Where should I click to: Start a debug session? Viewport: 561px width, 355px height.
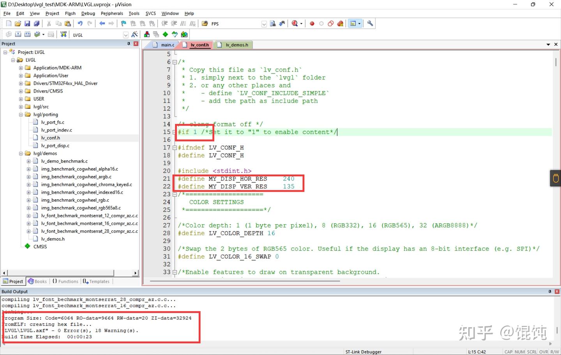[x=295, y=23]
